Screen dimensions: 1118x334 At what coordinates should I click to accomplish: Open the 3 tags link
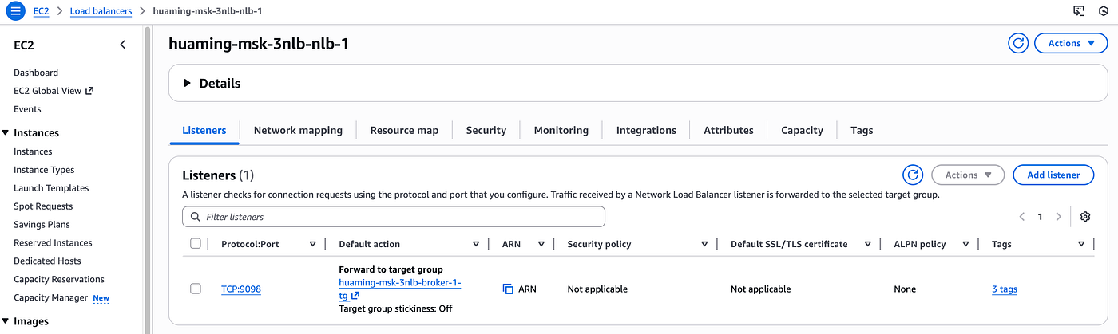1005,289
